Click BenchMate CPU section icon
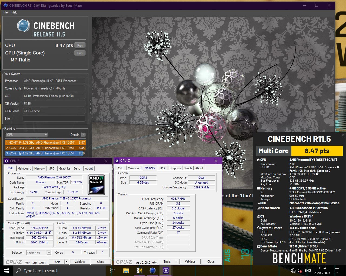Viewport: 346px width, 276px height. coord(258,160)
